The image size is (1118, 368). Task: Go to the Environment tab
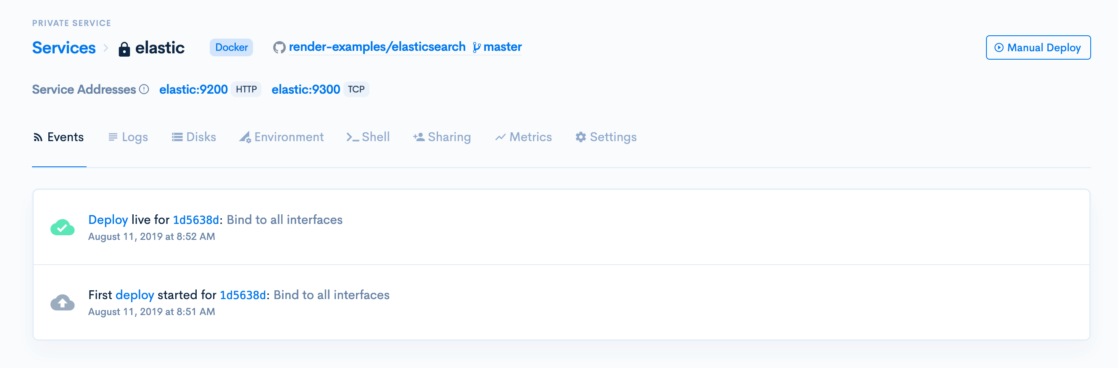[x=282, y=137]
